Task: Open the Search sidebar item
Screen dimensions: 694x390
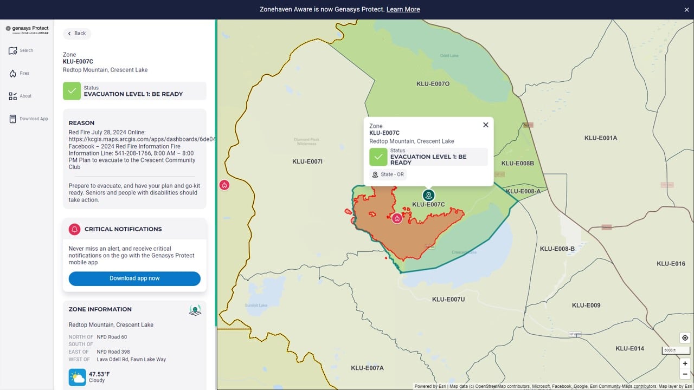Action: pos(21,50)
